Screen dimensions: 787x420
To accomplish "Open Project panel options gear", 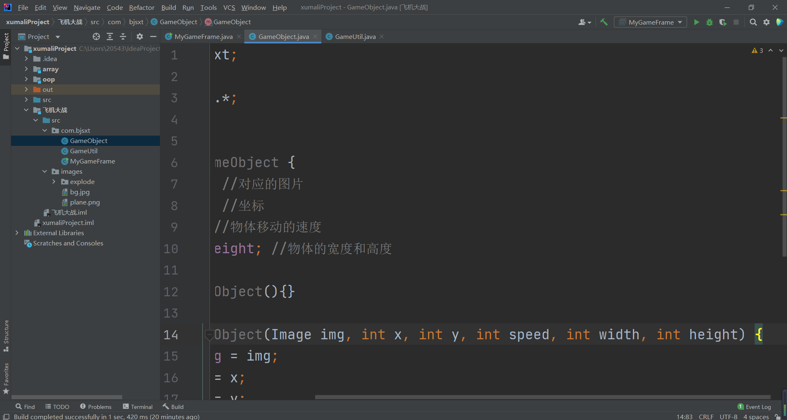I will pos(140,36).
